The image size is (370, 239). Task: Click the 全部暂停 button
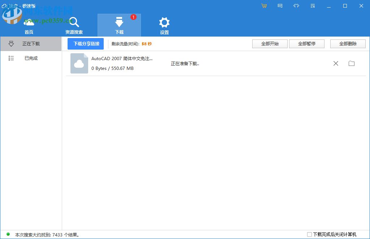[x=307, y=43]
